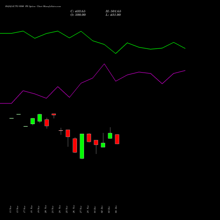Viewport: 220px width, 220px height.
Task: Click the "04 Dec" date axis label
Action: pos(116,209)
